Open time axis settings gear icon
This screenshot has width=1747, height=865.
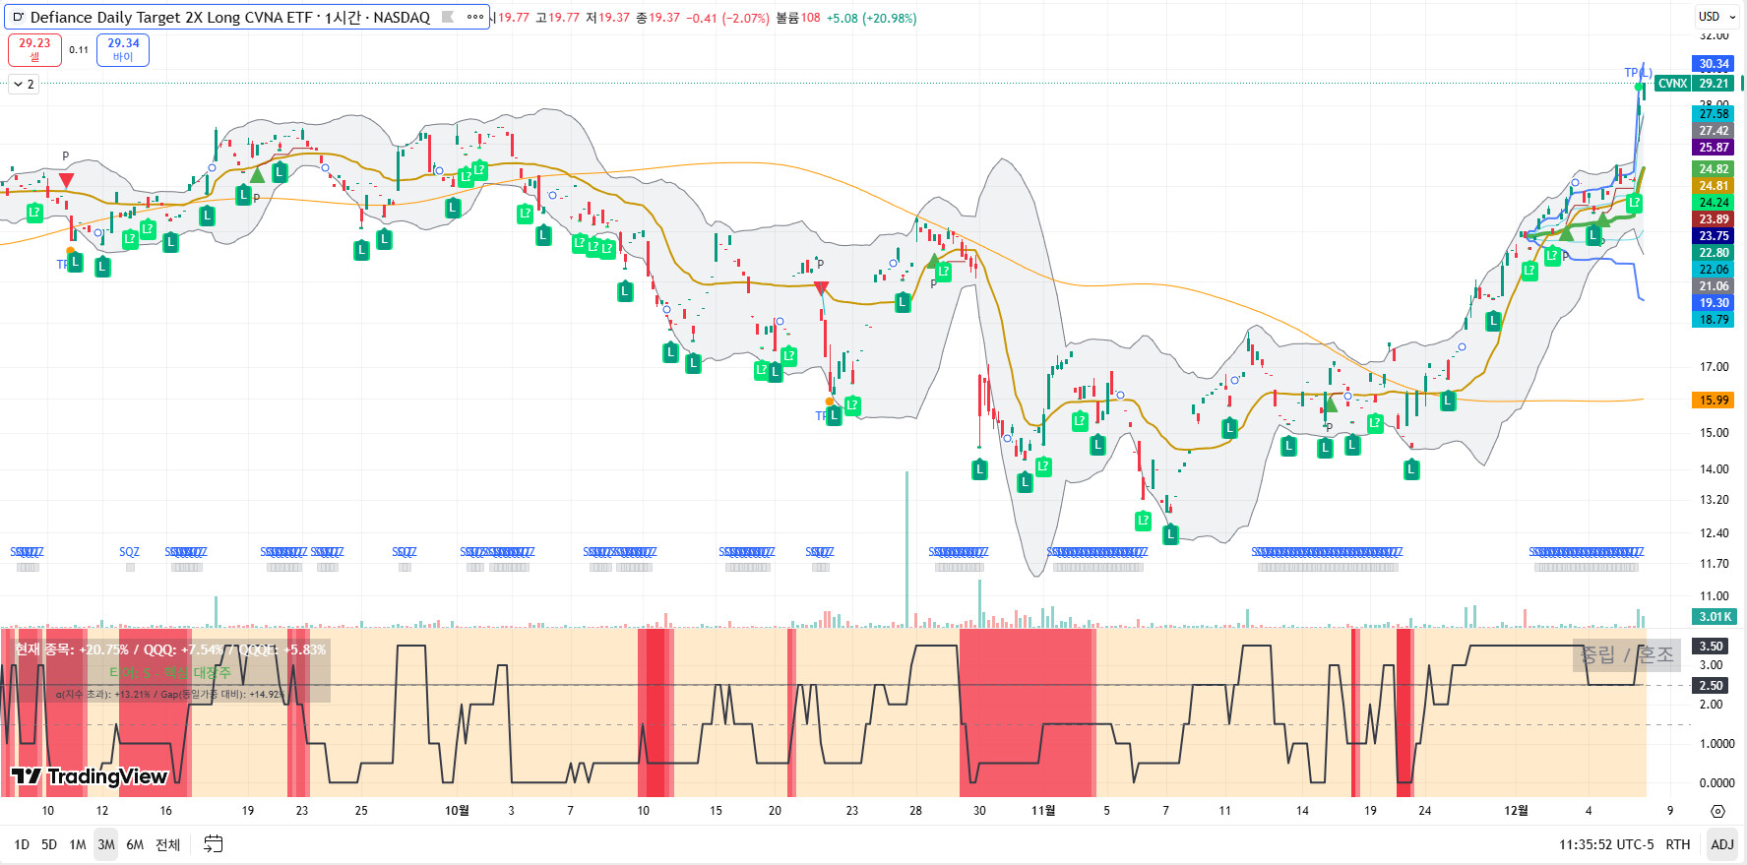tap(1717, 811)
